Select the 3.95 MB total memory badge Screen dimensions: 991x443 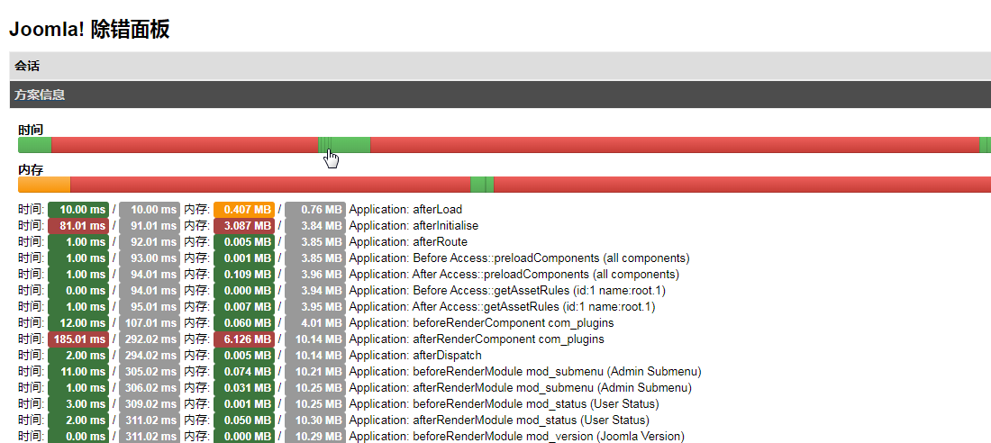[314, 307]
